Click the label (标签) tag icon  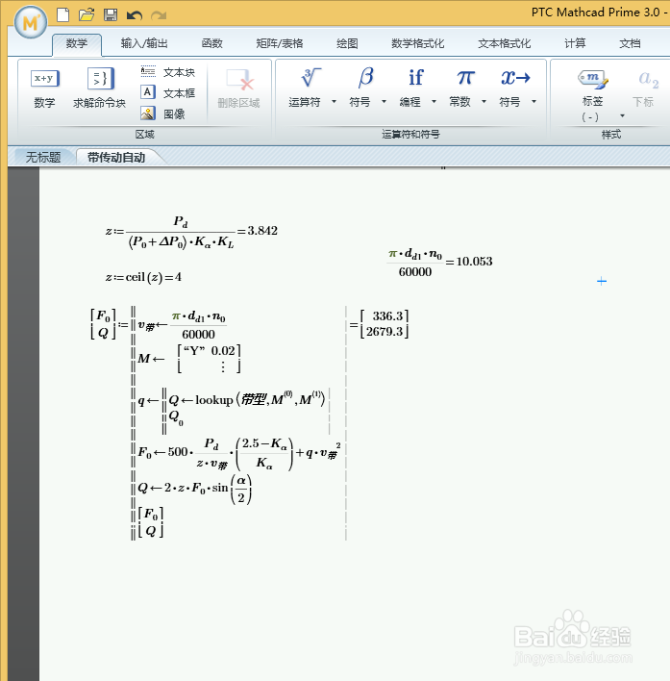(593, 80)
